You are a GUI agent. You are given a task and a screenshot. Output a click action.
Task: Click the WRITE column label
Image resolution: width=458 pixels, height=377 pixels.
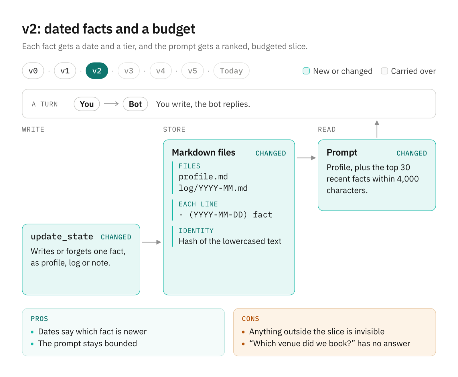pos(33,130)
